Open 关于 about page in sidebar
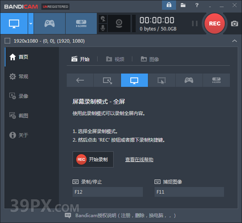 point(32,135)
